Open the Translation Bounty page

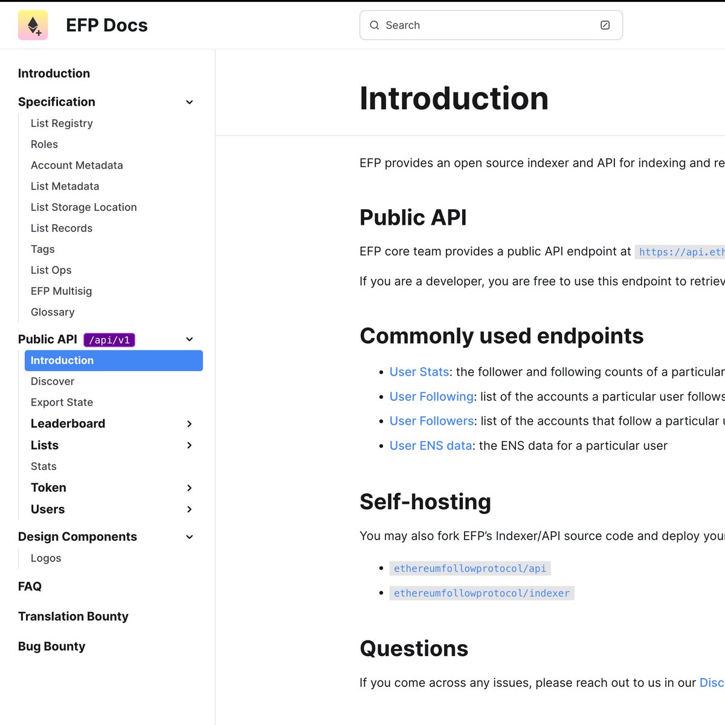pos(73,617)
